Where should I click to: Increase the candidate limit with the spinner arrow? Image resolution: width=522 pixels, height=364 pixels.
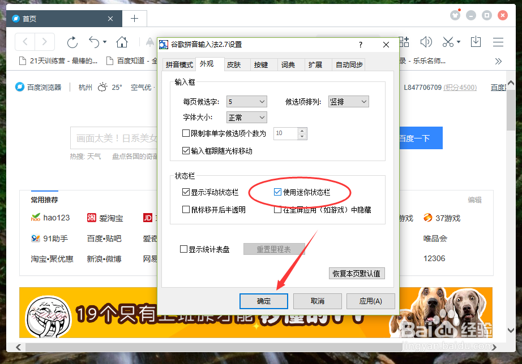tap(303, 131)
